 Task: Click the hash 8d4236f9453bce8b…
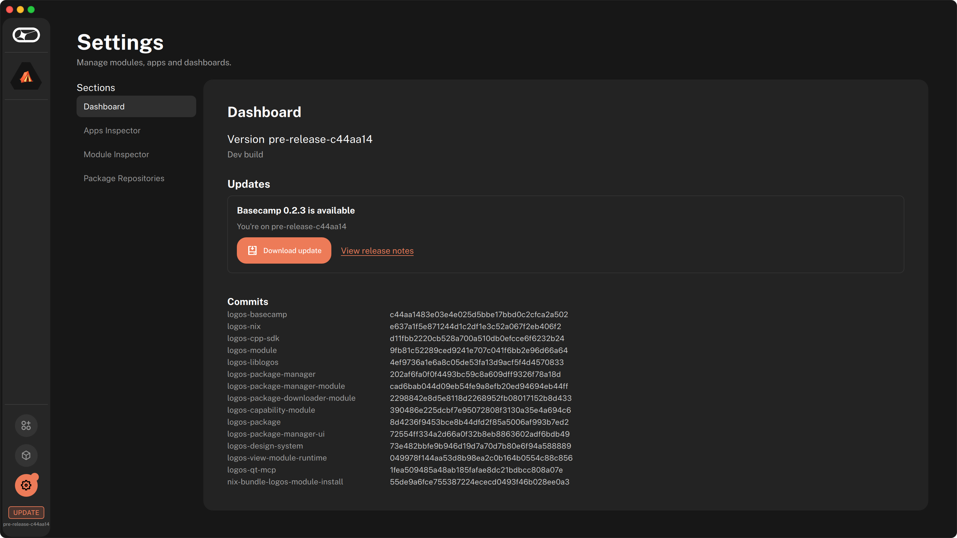pyautogui.click(x=479, y=422)
